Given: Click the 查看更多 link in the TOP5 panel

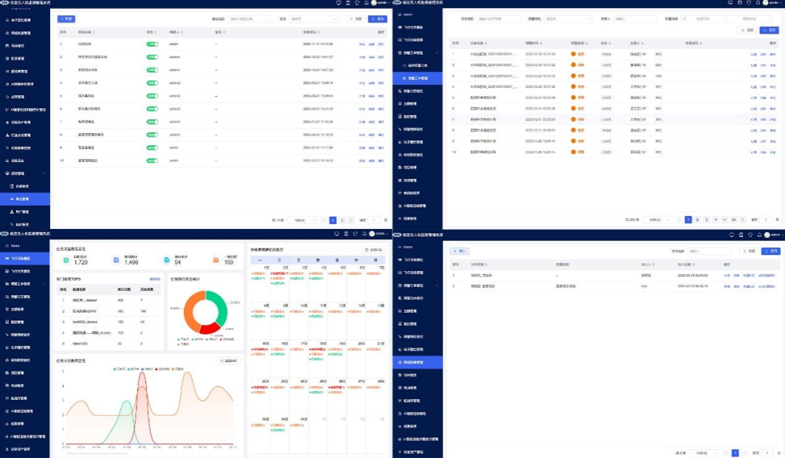Looking at the screenshot, I should click(155, 278).
